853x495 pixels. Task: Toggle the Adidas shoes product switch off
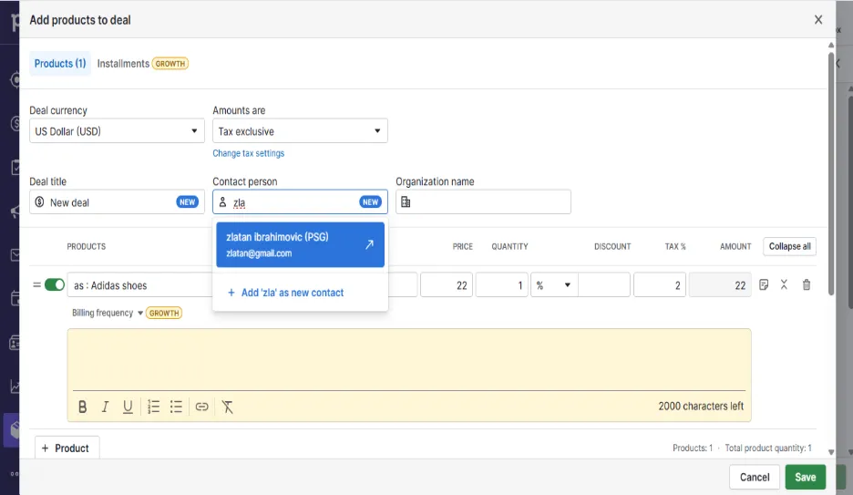coord(55,284)
